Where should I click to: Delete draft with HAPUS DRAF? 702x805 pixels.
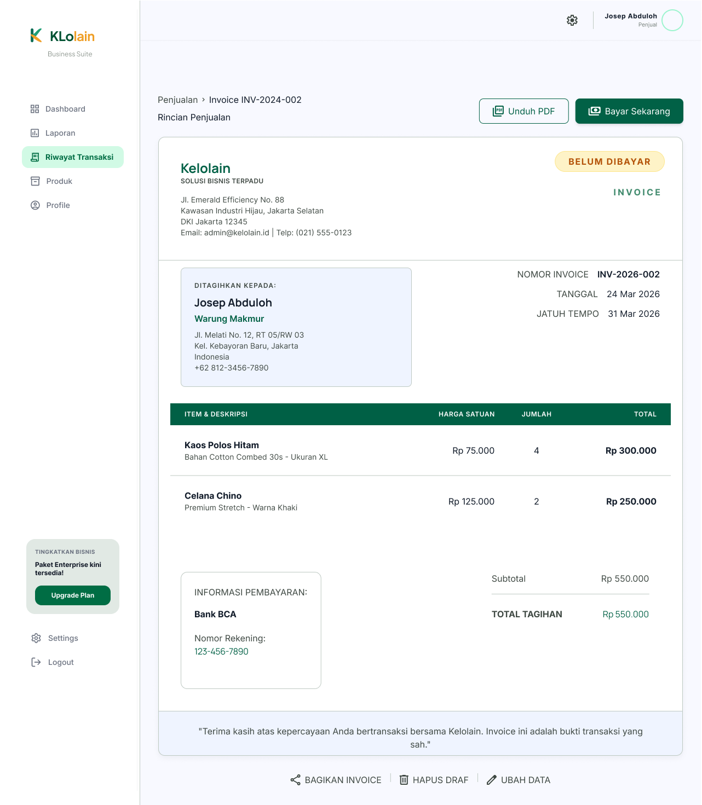coord(434,780)
